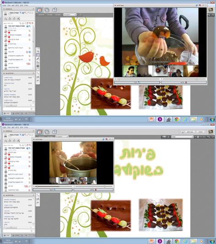The image size is (216, 244).
Task: Choose the line tool below the pot video window
Action: (38, 195)
